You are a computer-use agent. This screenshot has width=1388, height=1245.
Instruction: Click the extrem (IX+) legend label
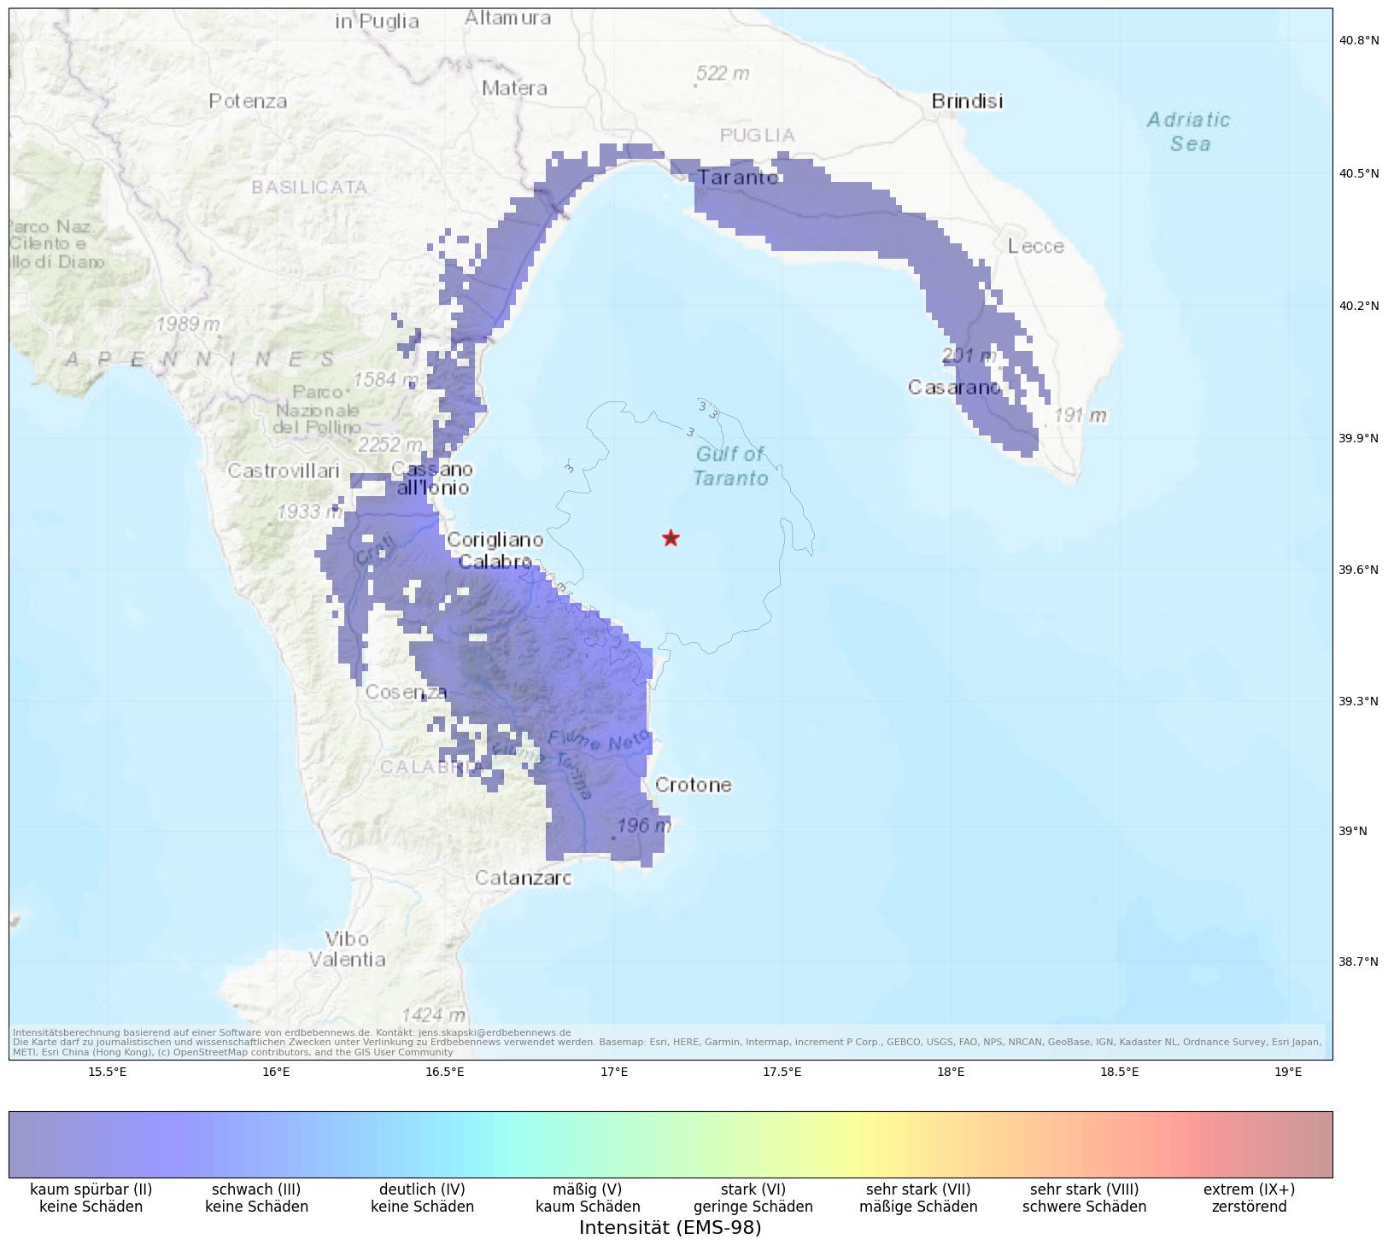click(x=1250, y=1189)
